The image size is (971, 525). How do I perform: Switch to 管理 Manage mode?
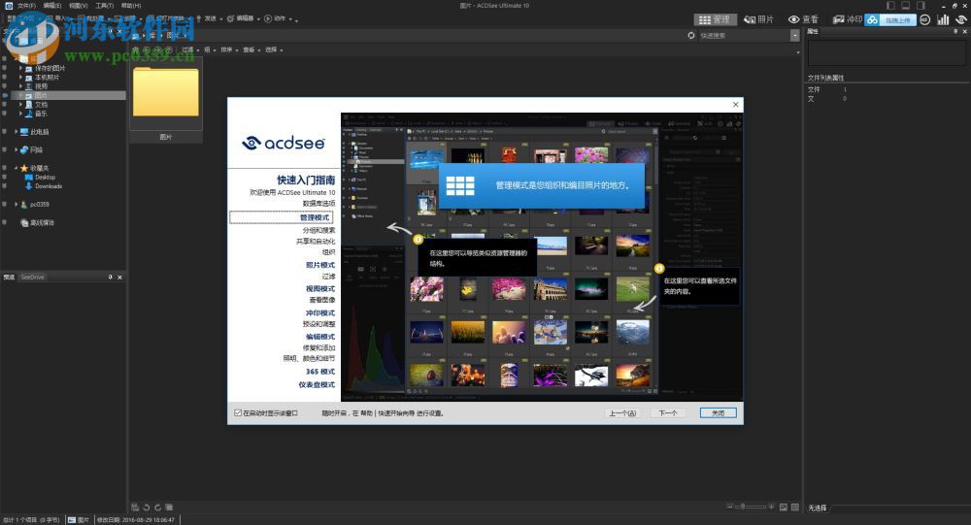tap(715, 19)
